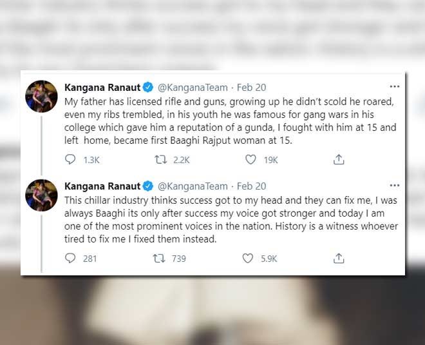425x345 pixels.
Task: Reply to the first tweet about licensed rifle
Action: tap(71, 159)
